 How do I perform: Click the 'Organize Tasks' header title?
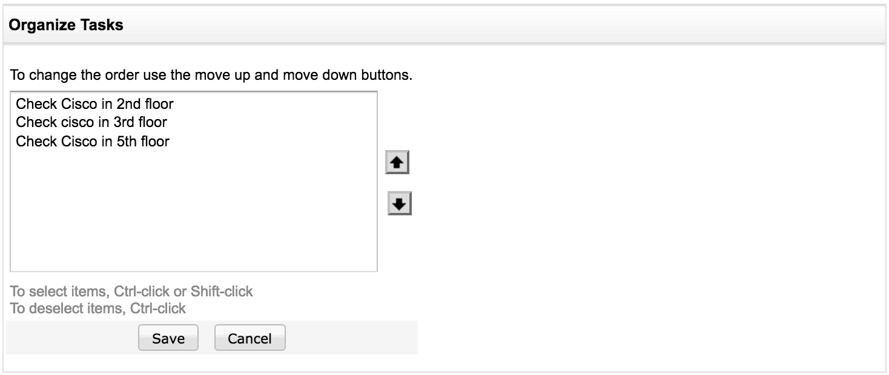pos(67,25)
